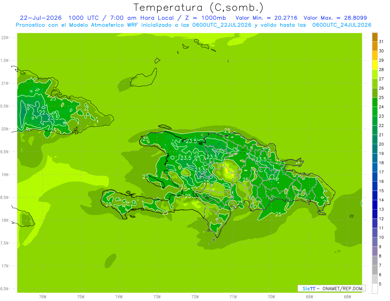Click the Temperatura (C,somb.) title

[198, 7]
